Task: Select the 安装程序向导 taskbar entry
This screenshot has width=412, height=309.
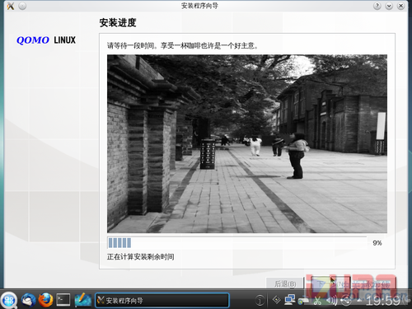Action: (x=162, y=300)
